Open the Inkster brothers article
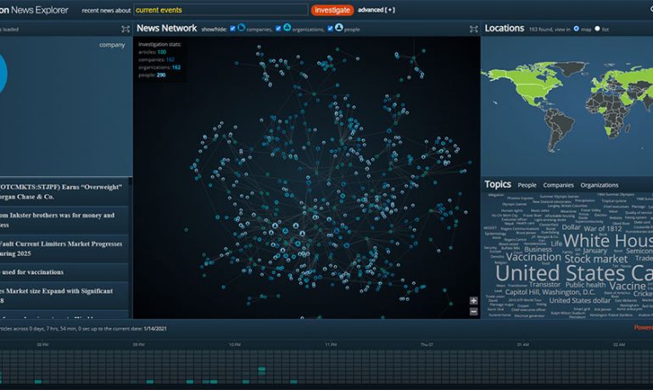The width and height of the screenshot is (653, 390). coord(64,220)
